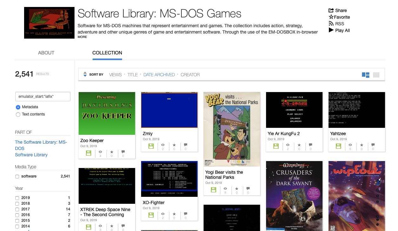This screenshot has height=231, width=398.
Task: Click Yie Ar KungFu 2 floppy icon
Action: tap(276, 146)
